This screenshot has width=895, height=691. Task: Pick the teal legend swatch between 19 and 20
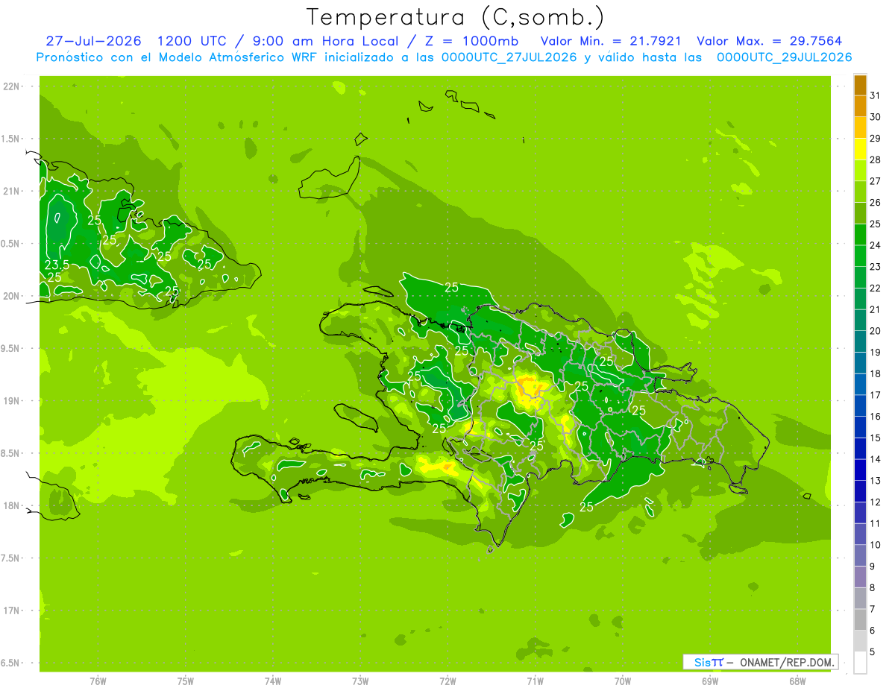860,341
